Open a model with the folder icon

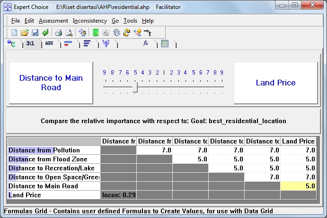(x=25, y=33)
